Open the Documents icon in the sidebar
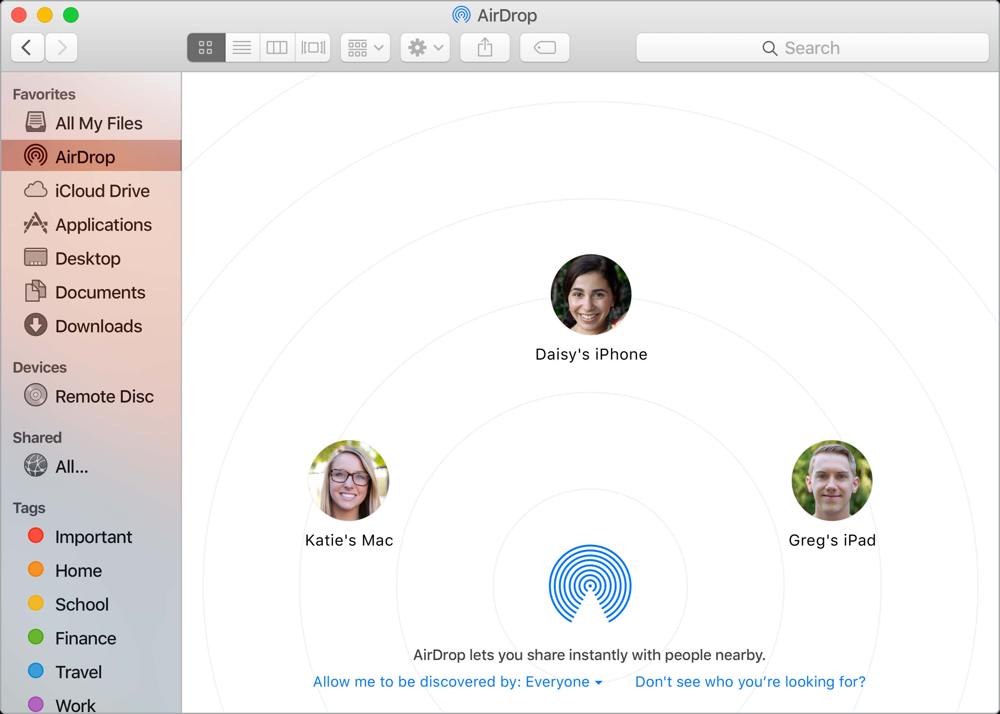 [36, 291]
